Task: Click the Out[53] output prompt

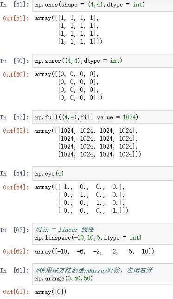Action: point(16,130)
